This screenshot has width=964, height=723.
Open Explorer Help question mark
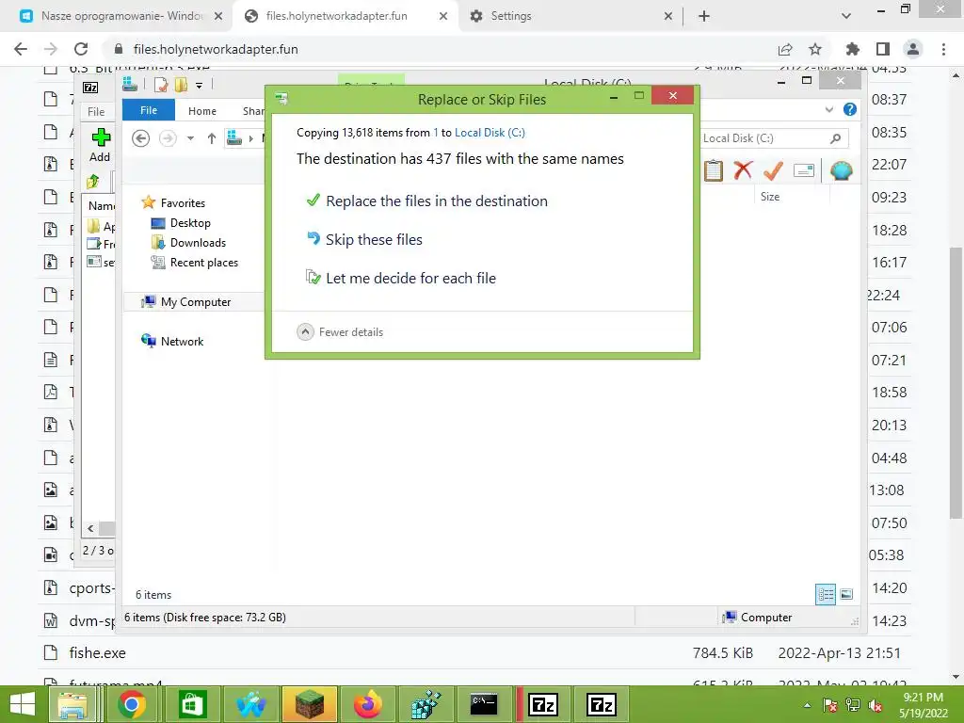850,109
